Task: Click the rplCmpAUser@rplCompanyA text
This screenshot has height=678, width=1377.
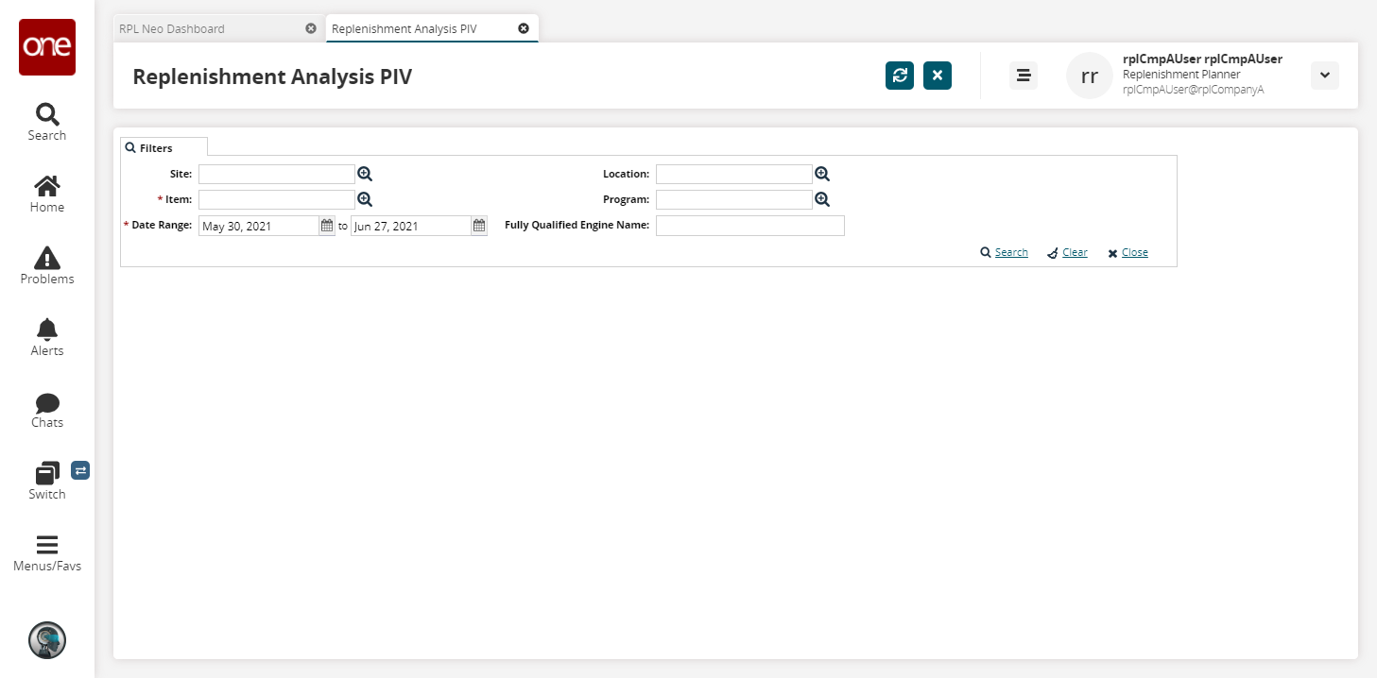Action: coord(1194,90)
